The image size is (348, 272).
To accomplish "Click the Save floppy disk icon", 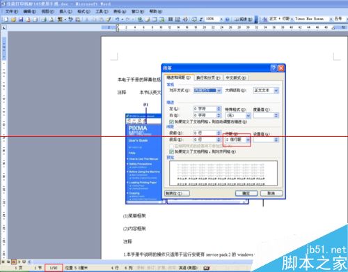I will coord(21,20).
